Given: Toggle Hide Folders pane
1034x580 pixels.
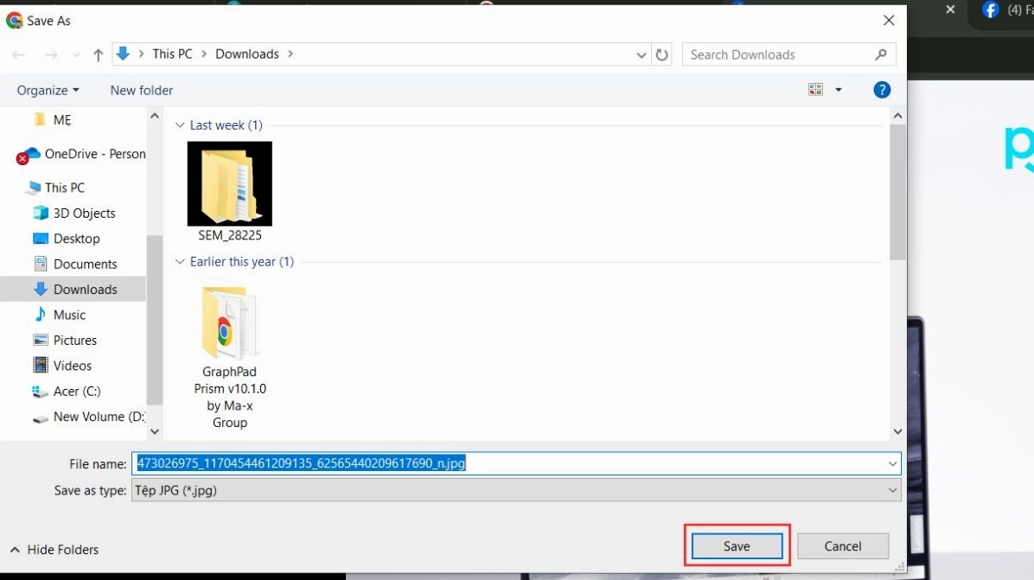Looking at the screenshot, I should click(x=54, y=550).
